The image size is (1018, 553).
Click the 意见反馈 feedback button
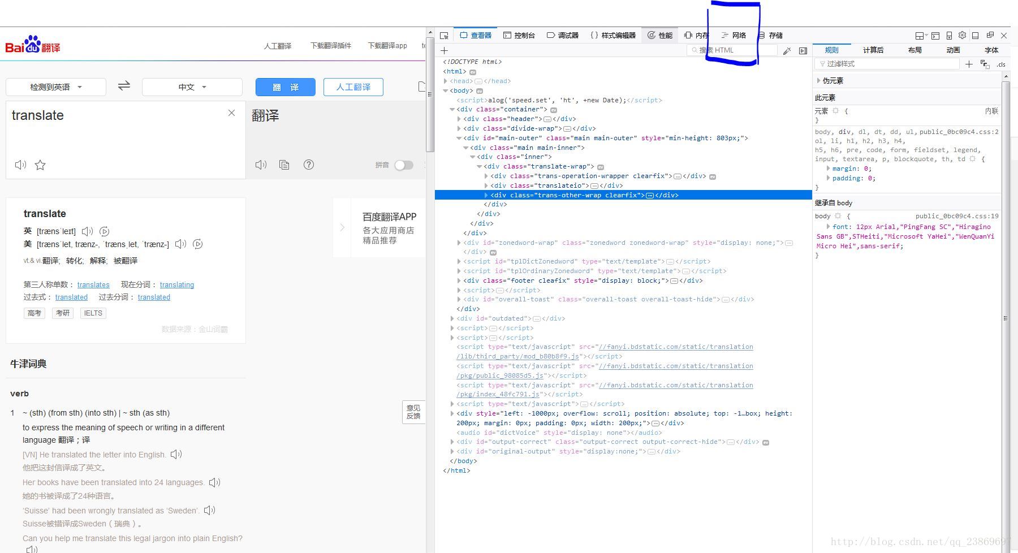click(x=413, y=412)
